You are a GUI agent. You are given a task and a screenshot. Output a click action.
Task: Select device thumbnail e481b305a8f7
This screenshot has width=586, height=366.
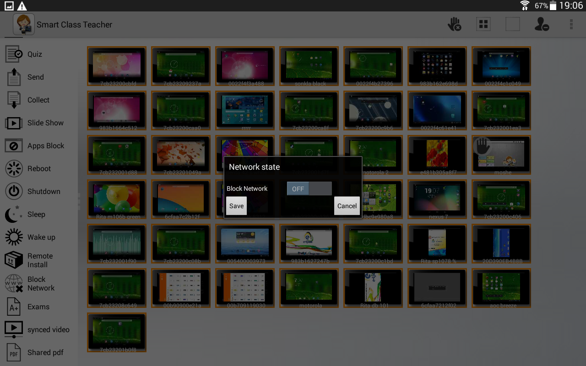437,155
